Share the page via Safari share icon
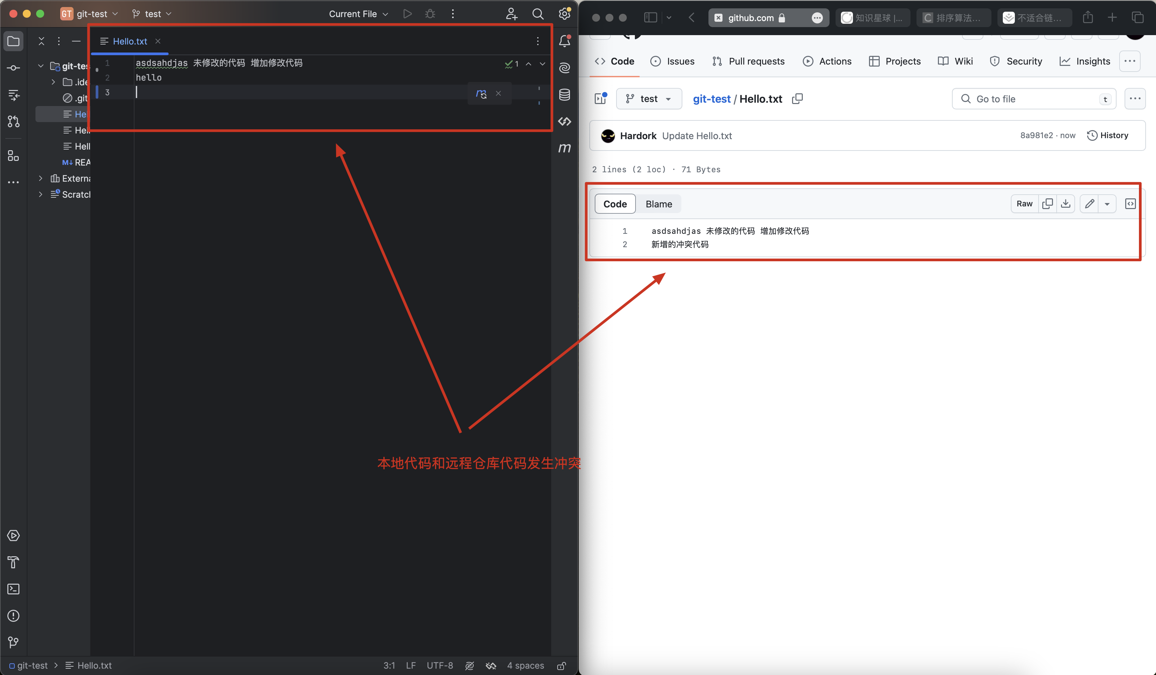Screen dimensions: 1156x675 pos(1088,17)
